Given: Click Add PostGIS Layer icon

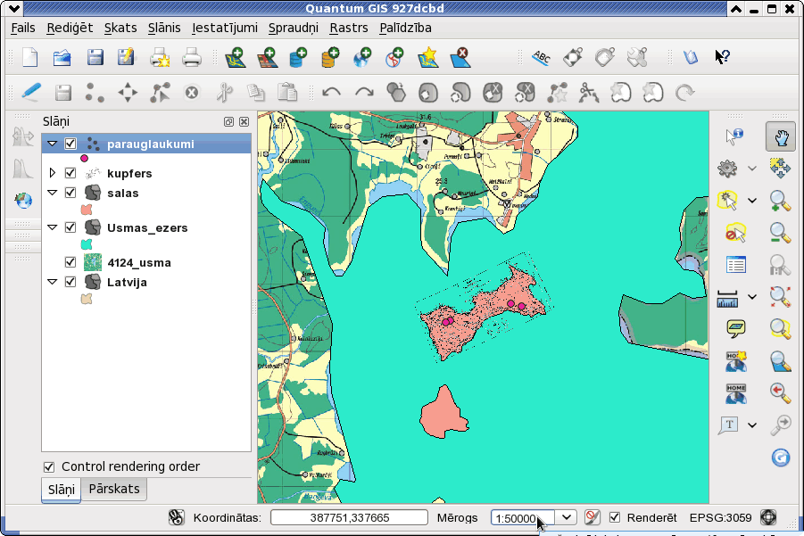Looking at the screenshot, I should 298,57.
